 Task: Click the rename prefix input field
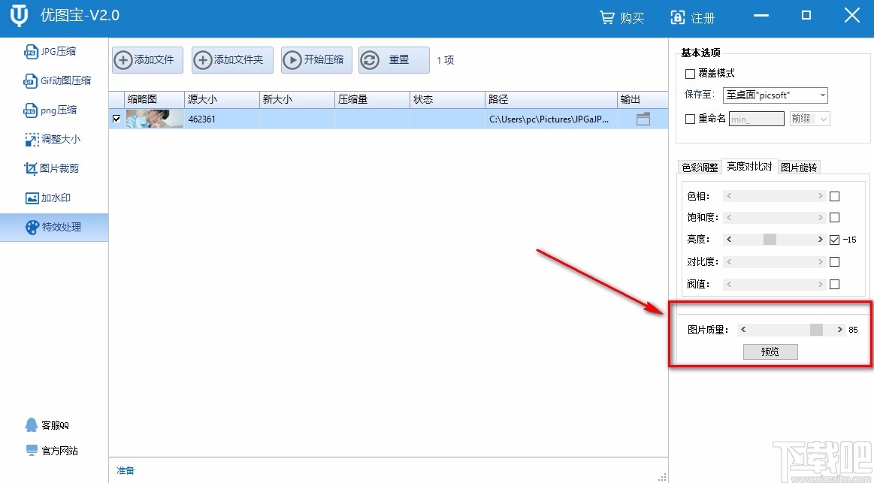pyautogui.click(x=756, y=119)
